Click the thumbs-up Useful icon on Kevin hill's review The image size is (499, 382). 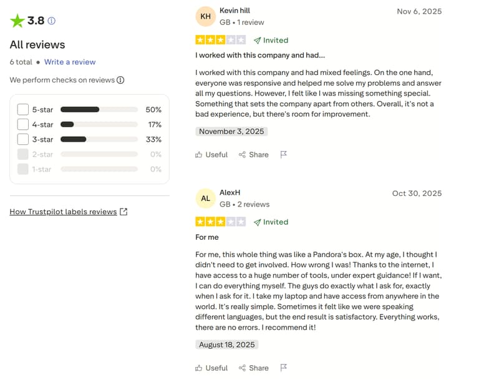pyautogui.click(x=199, y=155)
